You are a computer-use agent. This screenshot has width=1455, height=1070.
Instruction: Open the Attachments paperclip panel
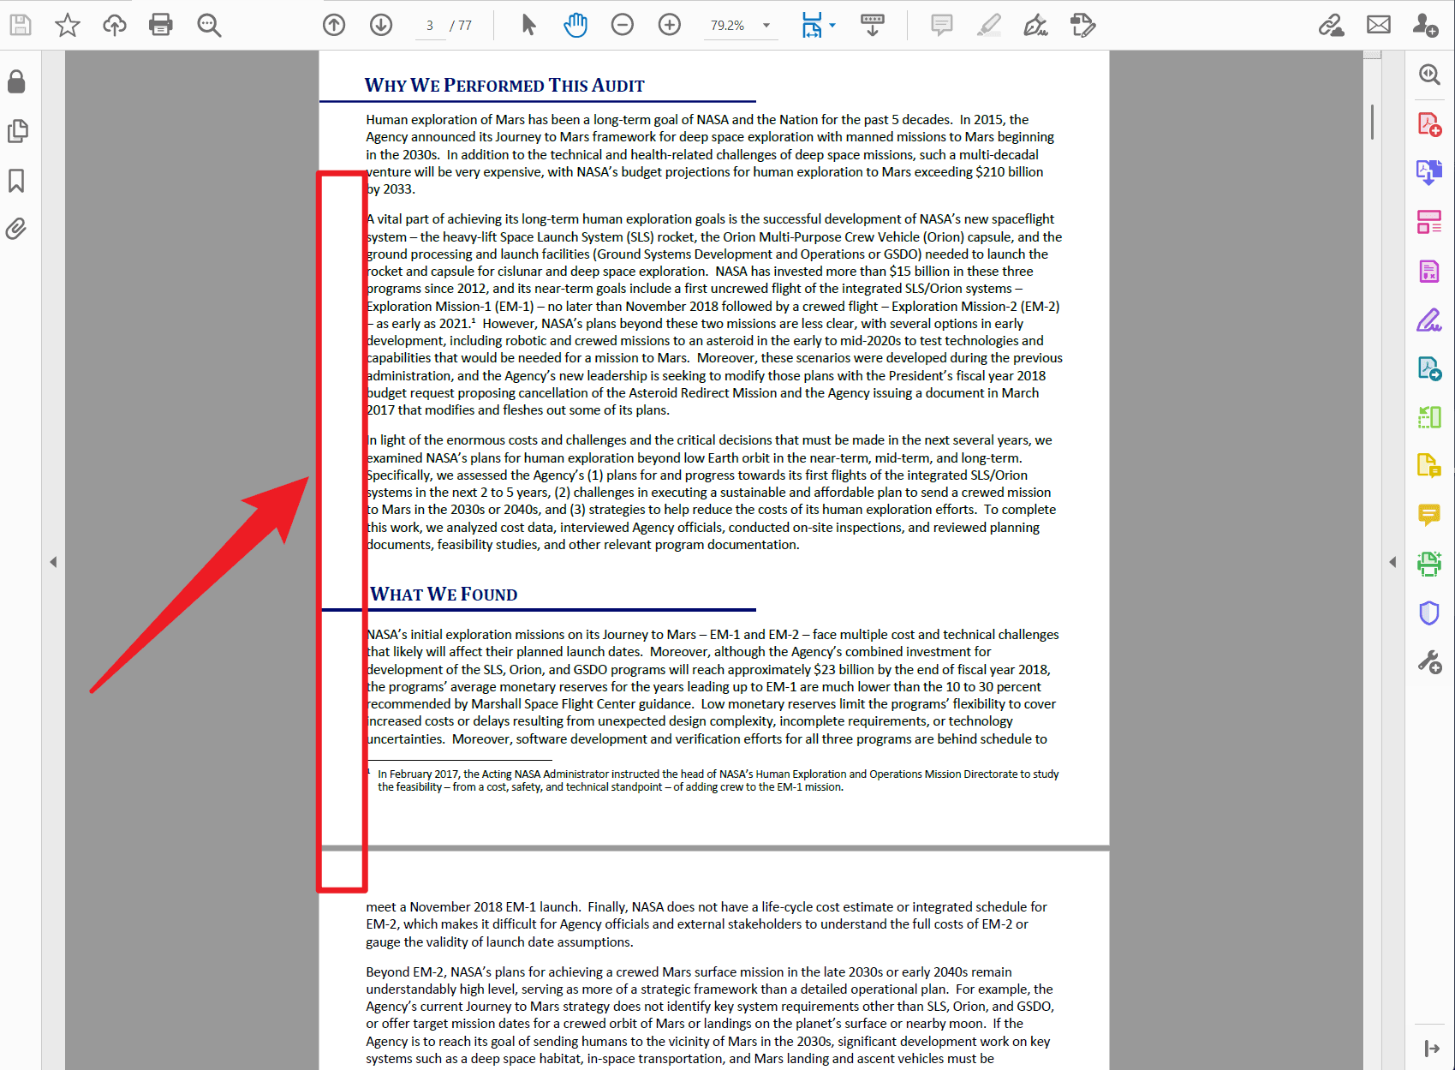(16, 229)
